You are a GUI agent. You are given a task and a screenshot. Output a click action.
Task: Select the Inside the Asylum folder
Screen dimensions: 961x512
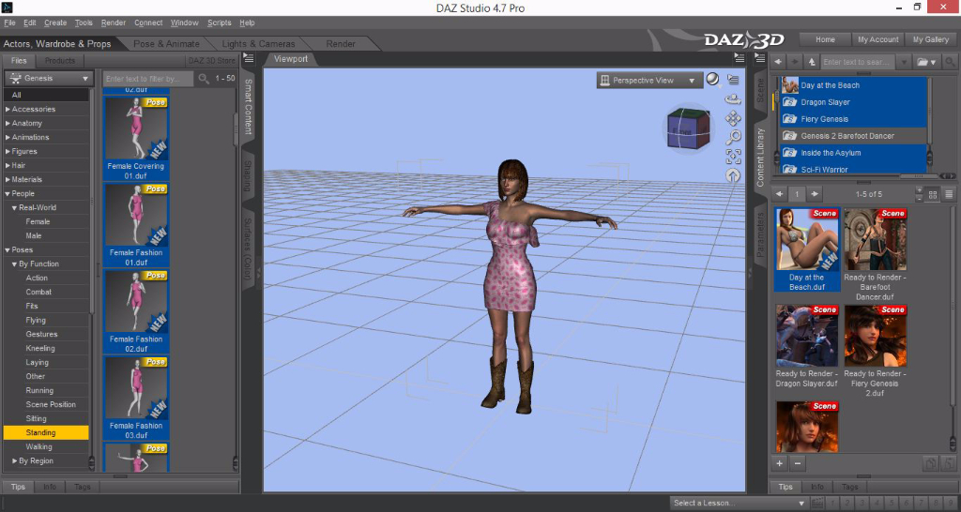852,153
